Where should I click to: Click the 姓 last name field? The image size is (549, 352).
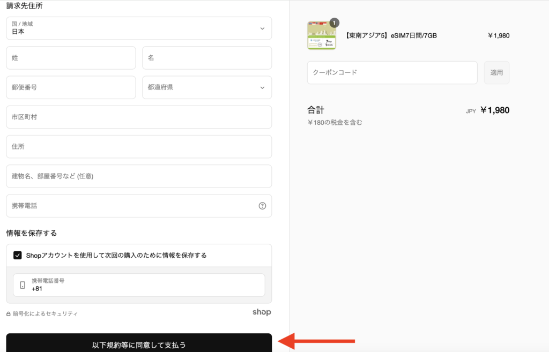(x=71, y=58)
